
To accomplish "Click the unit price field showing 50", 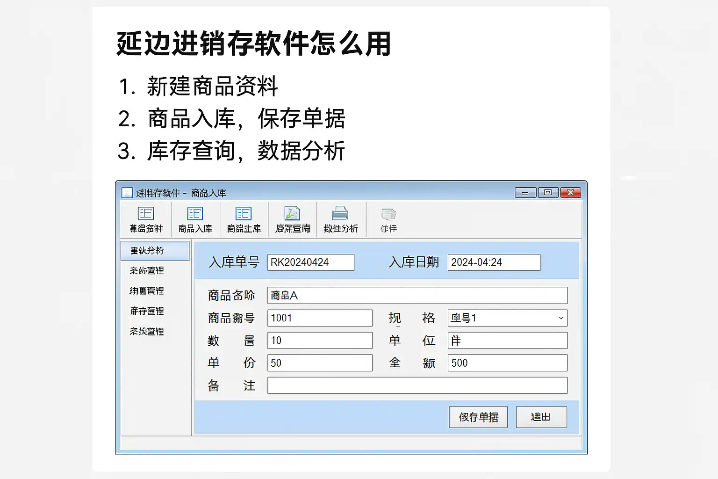I will [320, 363].
